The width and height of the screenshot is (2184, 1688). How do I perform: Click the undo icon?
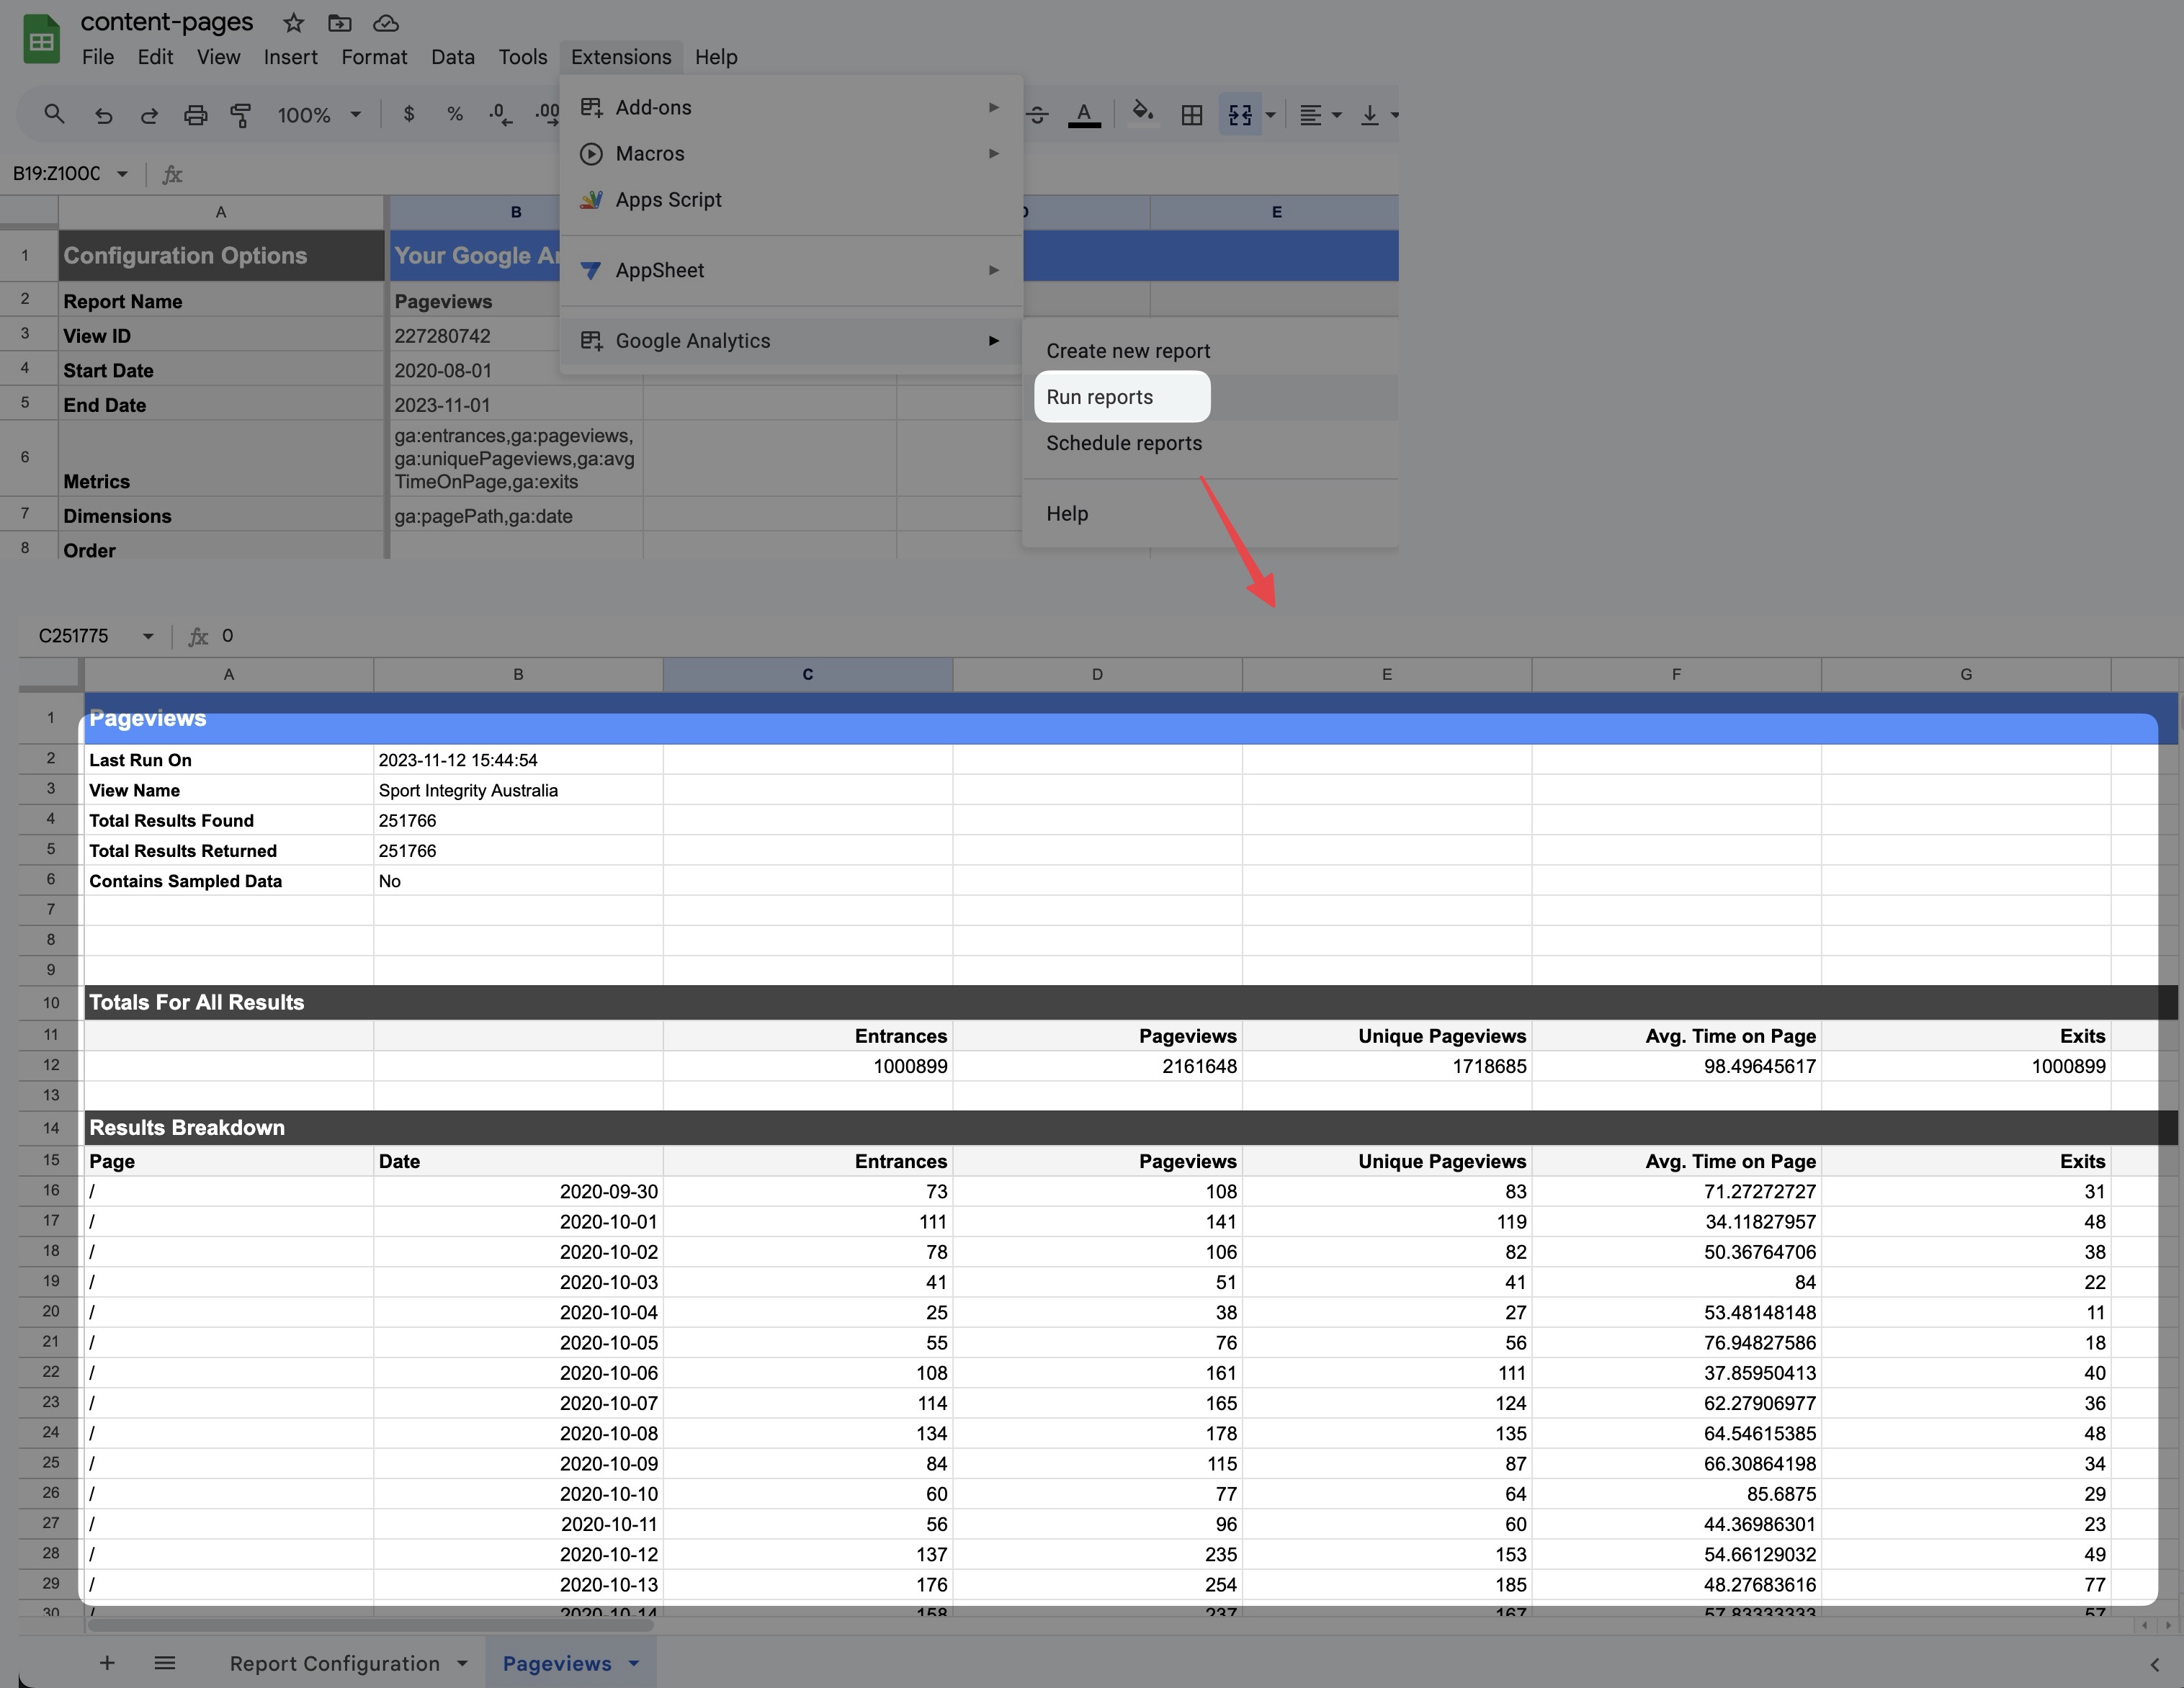[x=103, y=115]
